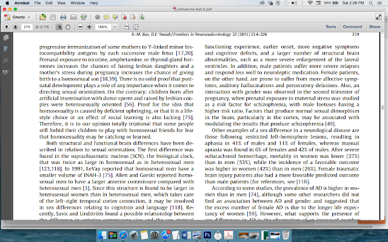Image resolution: width=388 pixels, height=242 pixels.
Task: Open the App Store from the dock
Action: (165, 235)
